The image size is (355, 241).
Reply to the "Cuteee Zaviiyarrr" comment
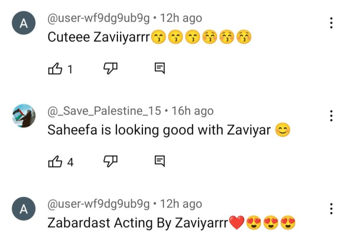click(160, 69)
